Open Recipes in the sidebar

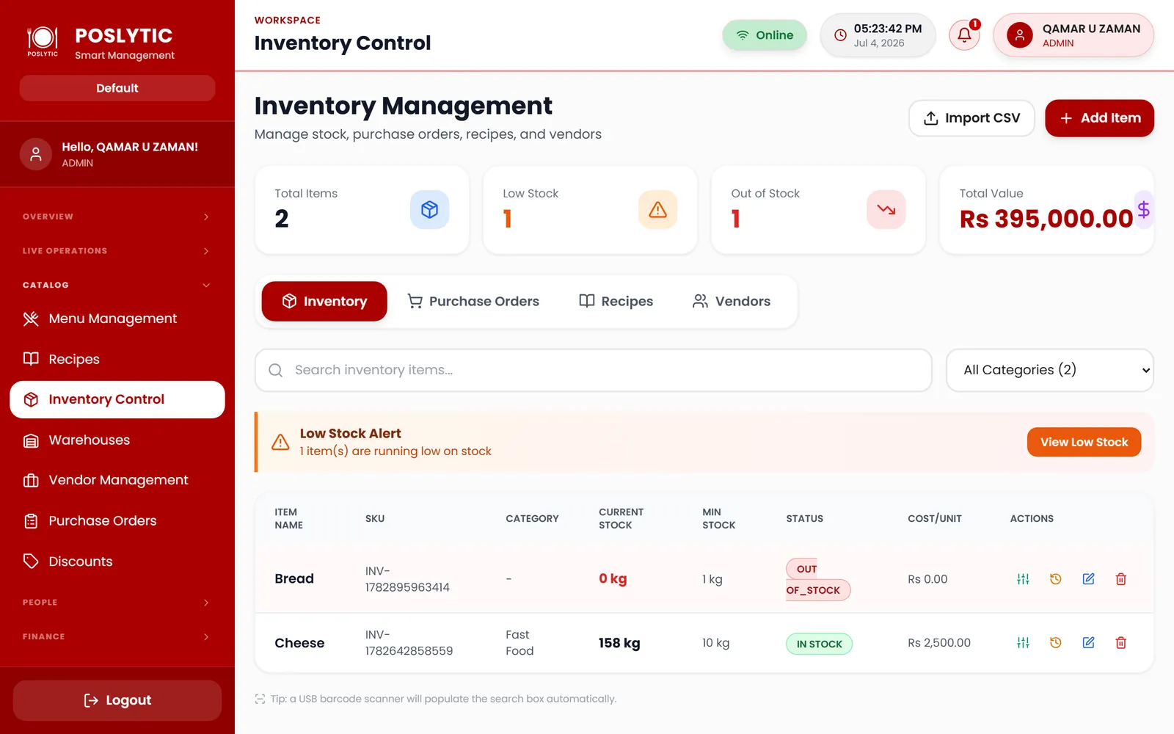(117, 359)
